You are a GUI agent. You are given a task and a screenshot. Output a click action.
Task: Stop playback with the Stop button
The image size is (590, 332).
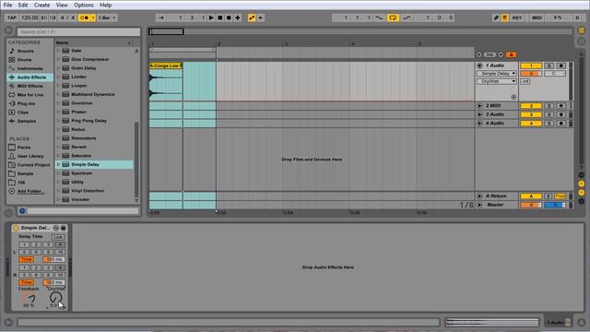tap(220, 18)
